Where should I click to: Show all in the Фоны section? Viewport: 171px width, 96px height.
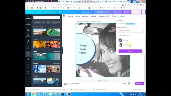pyautogui.click(x=56, y=39)
